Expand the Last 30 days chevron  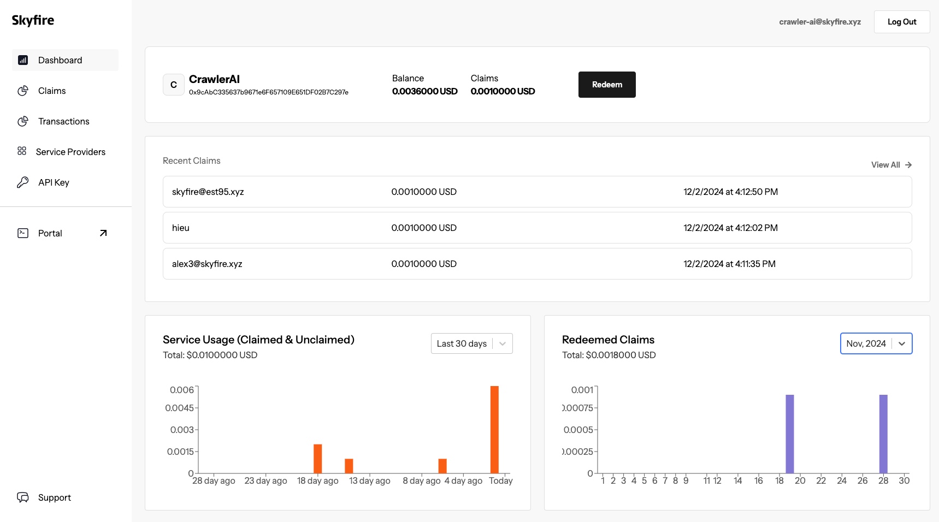[x=503, y=343]
